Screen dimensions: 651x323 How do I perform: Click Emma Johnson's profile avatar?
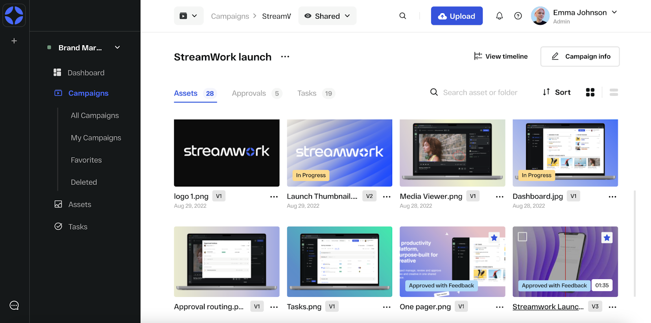click(x=540, y=16)
